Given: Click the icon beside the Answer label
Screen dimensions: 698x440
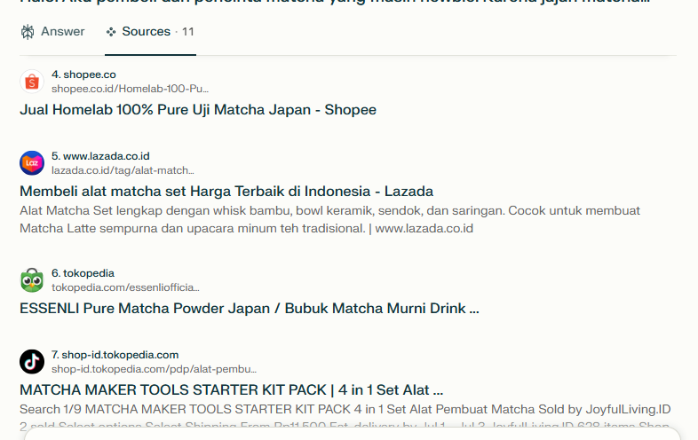Looking at the screenshot, I should point(27,32).
